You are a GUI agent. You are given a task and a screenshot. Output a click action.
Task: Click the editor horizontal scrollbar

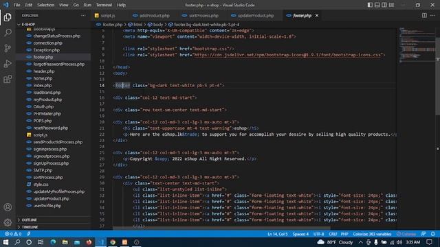tap(221, 228)
